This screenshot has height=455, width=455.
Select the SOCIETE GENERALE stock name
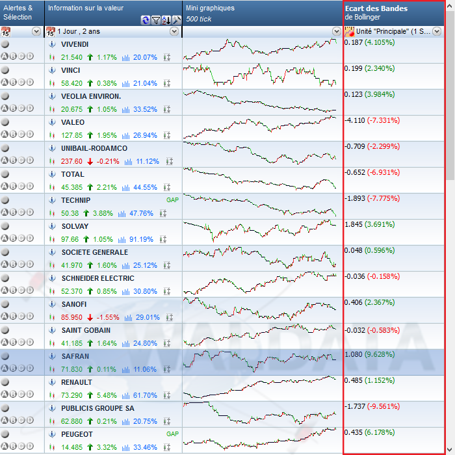click(95, 252)
